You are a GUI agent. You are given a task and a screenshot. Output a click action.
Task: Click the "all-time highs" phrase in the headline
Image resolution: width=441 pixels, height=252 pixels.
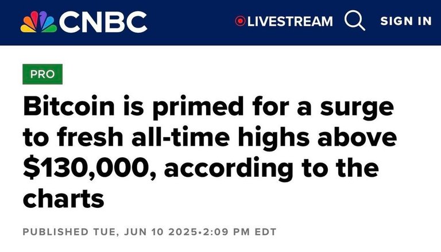[220, 138]
